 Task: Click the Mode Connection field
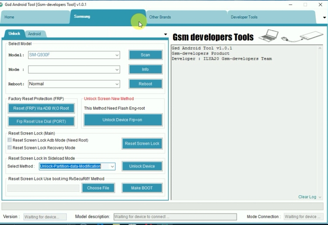303,217
